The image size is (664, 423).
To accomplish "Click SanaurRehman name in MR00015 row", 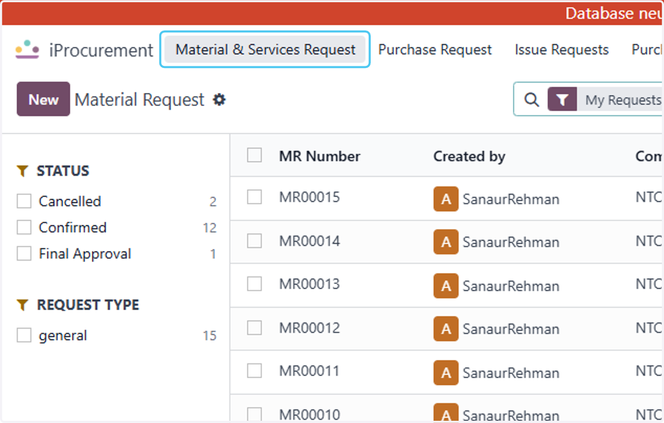I will click(x=511, y=200).
